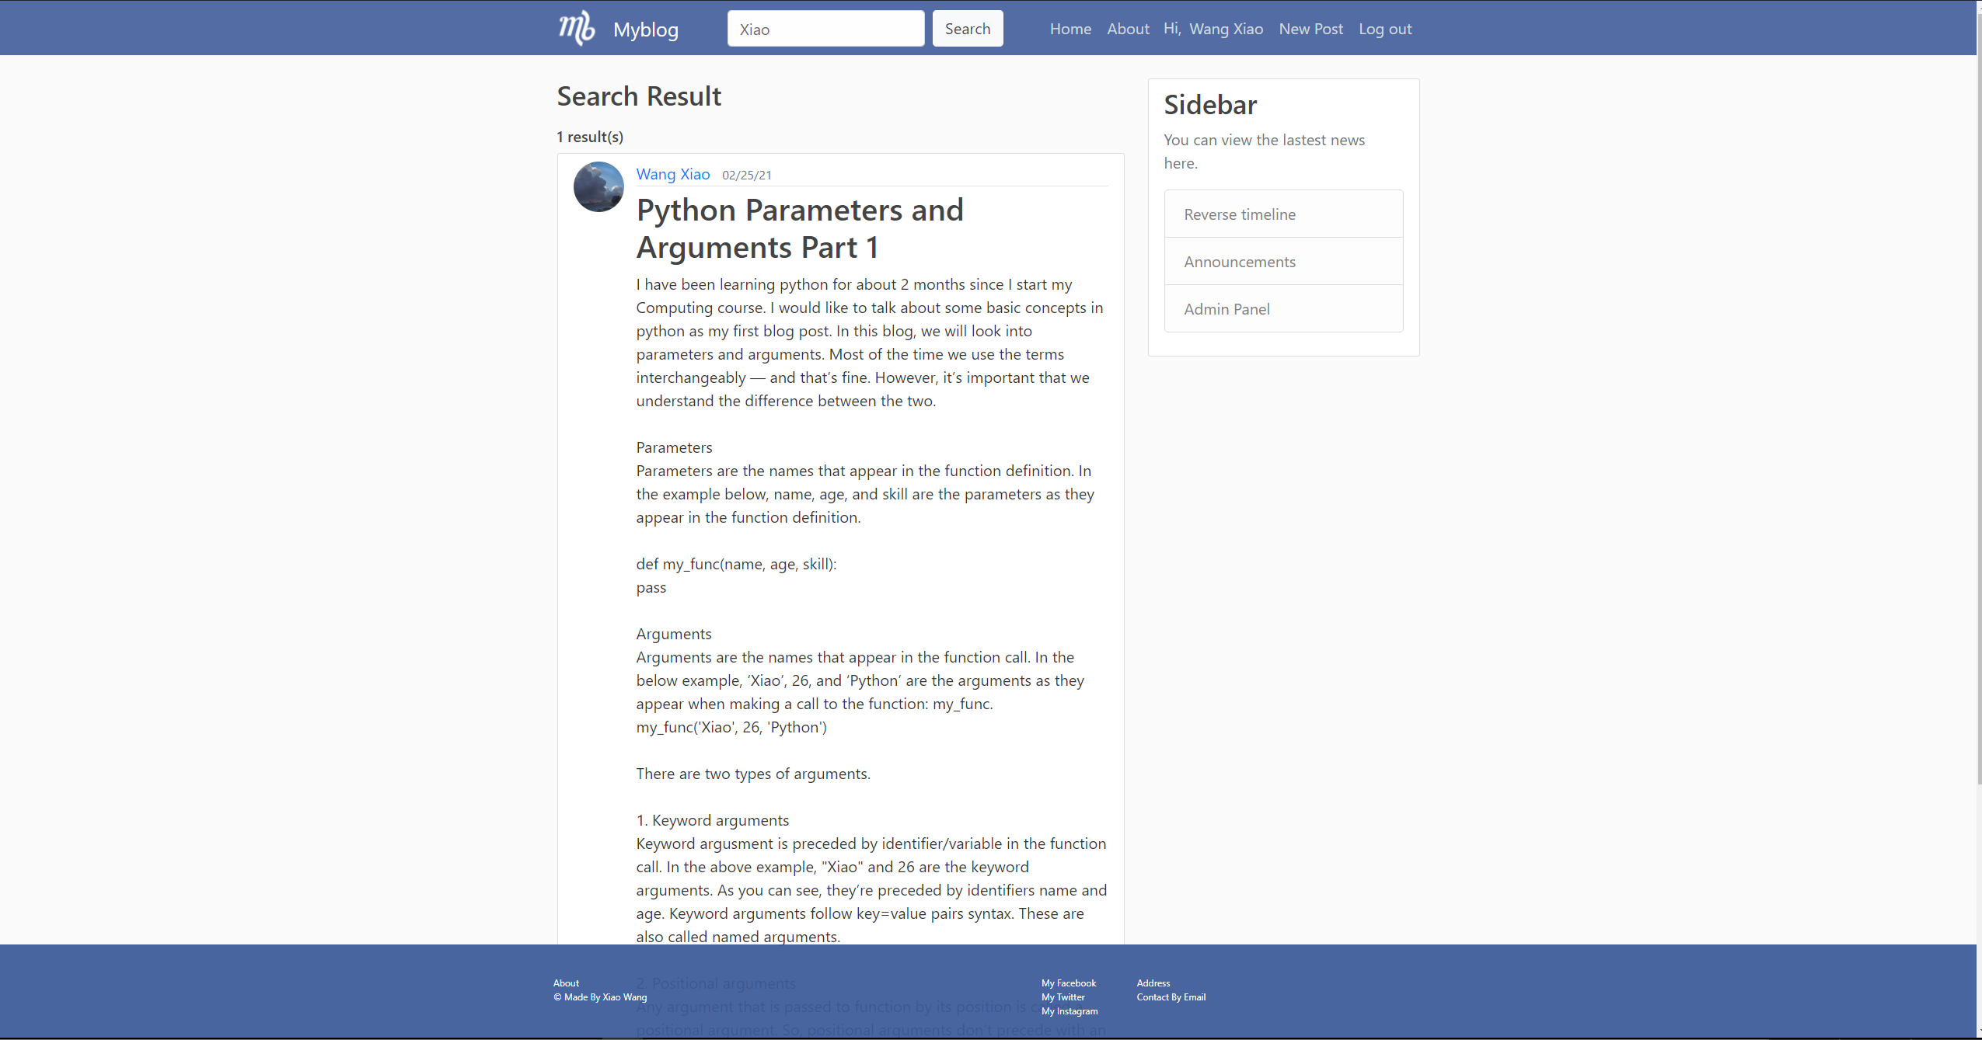This screenshot has height=1040, width=1982.
Task: Open My Facebook in the footer
Action: tap(1068, 983)
